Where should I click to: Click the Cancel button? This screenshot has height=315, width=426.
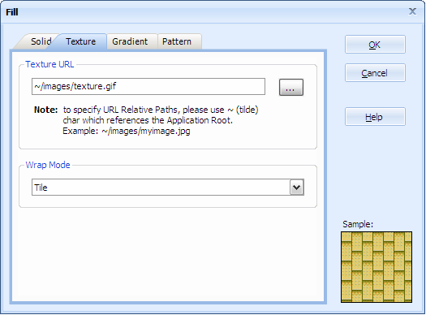pos(375,73)
